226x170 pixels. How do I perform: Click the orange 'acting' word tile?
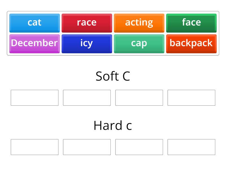(139, 23)
